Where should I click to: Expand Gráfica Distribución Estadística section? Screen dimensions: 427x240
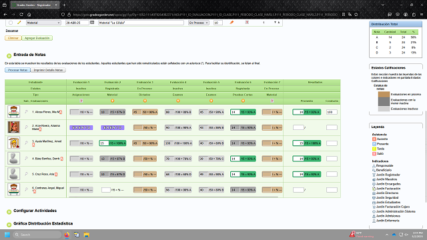click(x=9, y=225)
